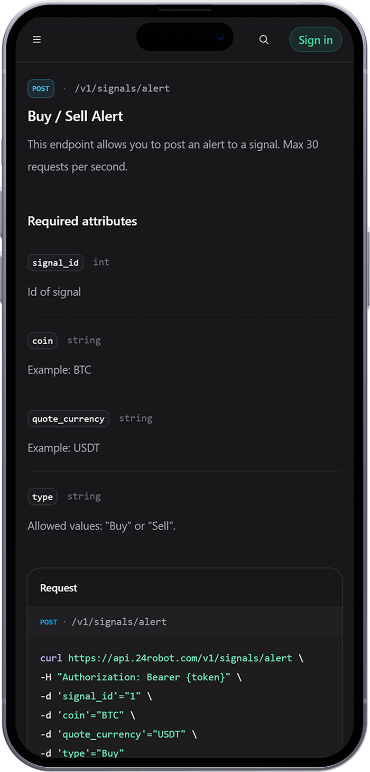The width and height of the screenshot is (370, 772).
Task: Click the Required attributes heading
Action: [82, 221]
